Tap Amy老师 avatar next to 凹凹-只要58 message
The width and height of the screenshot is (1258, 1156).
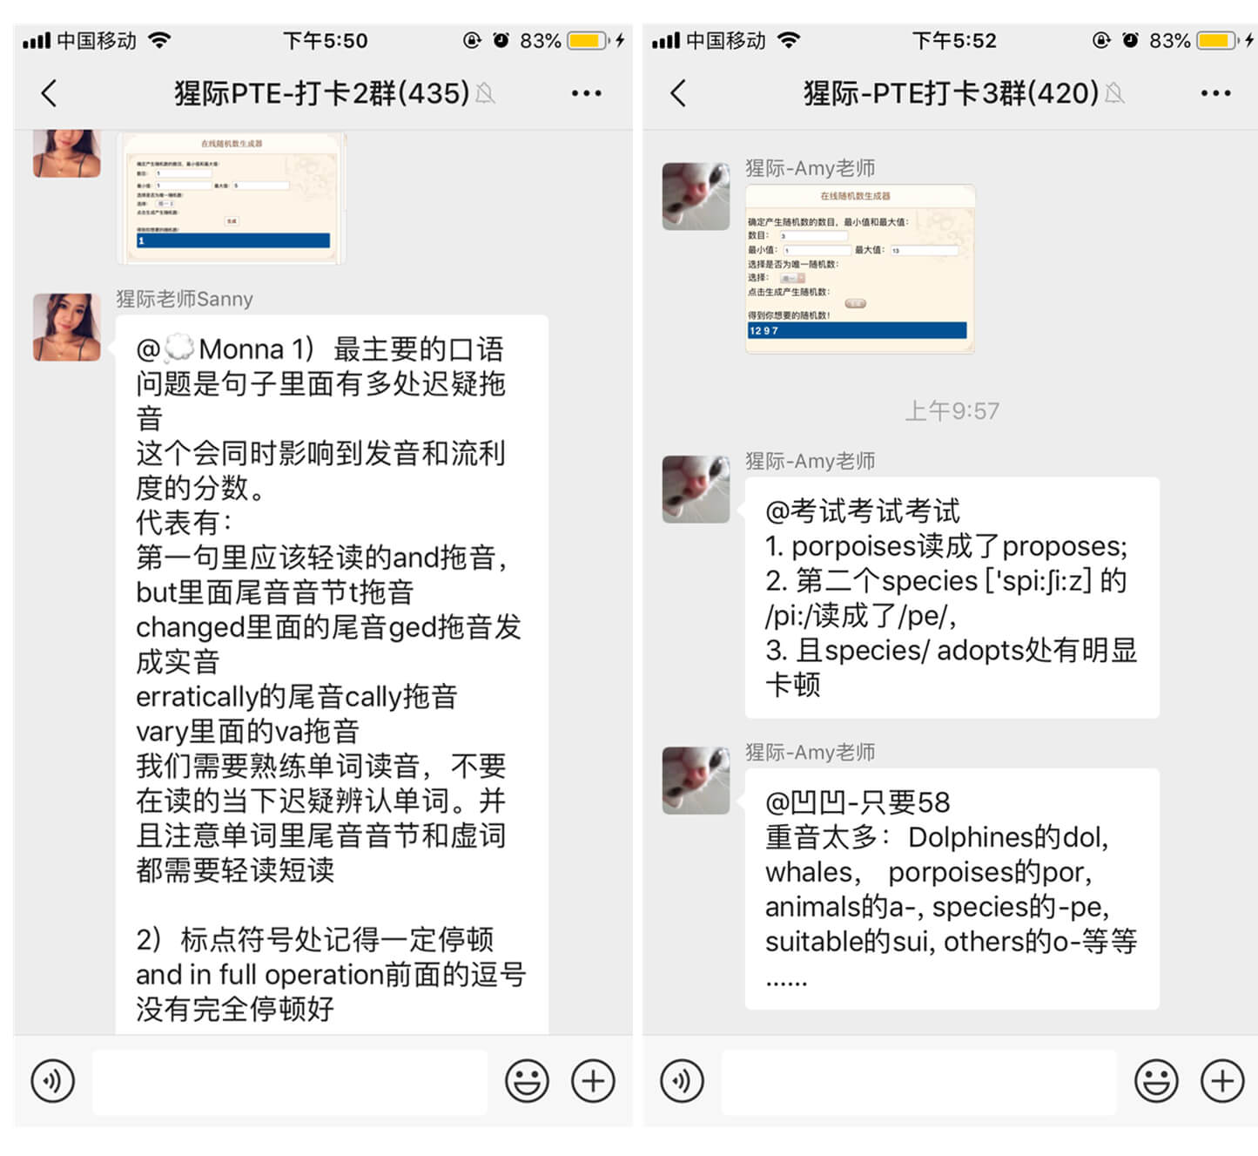[696, 780]
